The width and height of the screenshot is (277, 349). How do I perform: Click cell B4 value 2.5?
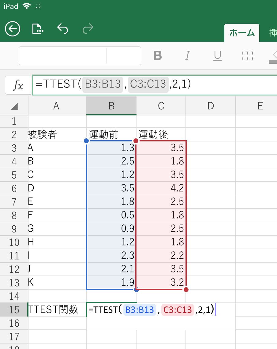point(111,161)
